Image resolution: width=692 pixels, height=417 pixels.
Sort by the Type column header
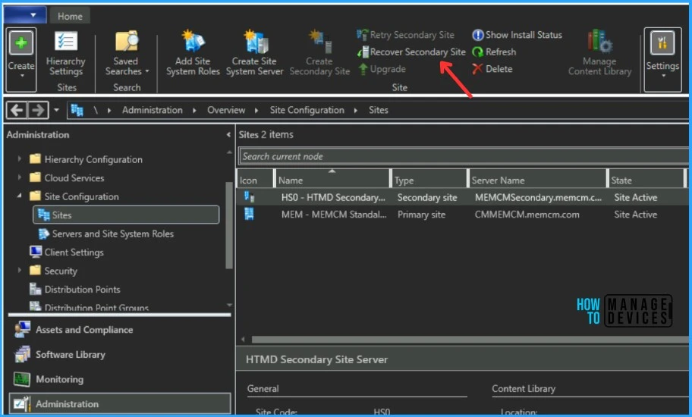[429, 180]
